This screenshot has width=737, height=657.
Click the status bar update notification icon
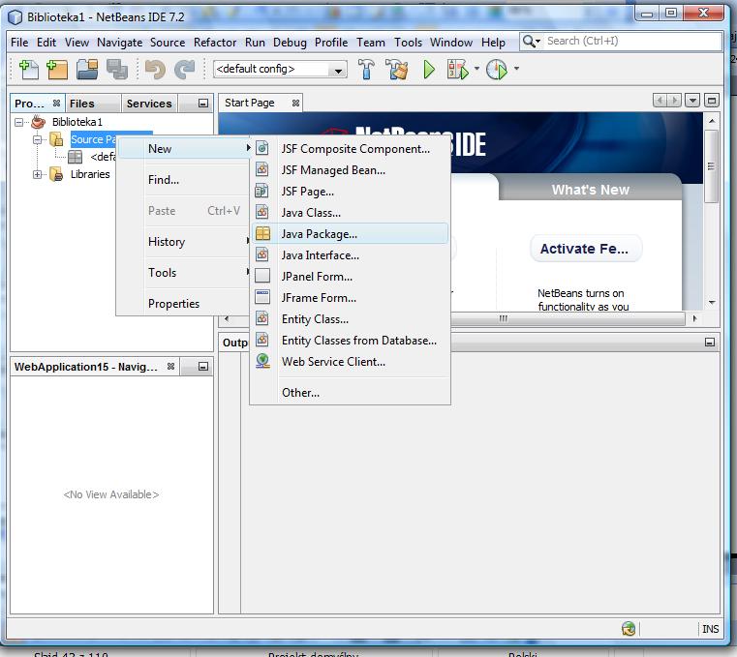click(629, 628)
